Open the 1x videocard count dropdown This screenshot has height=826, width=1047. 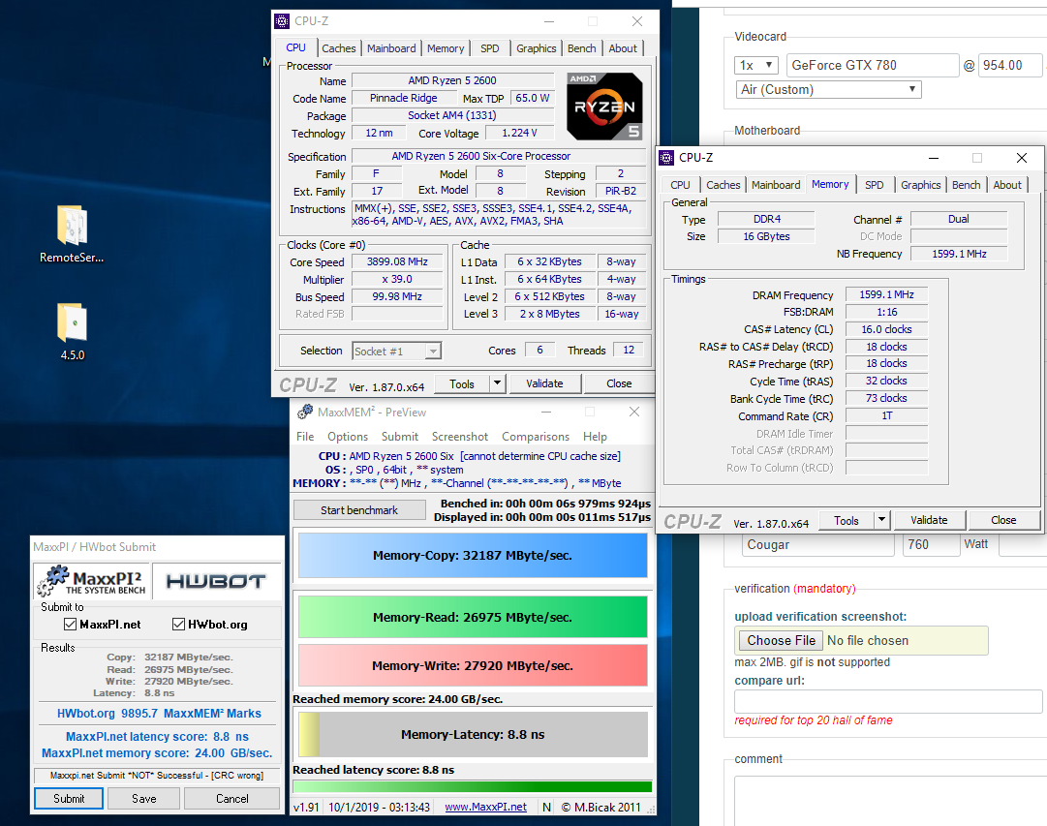click(x=755, y=66)
